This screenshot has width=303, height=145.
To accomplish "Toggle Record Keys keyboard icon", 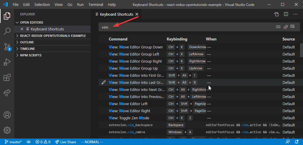I will [278, 27].
